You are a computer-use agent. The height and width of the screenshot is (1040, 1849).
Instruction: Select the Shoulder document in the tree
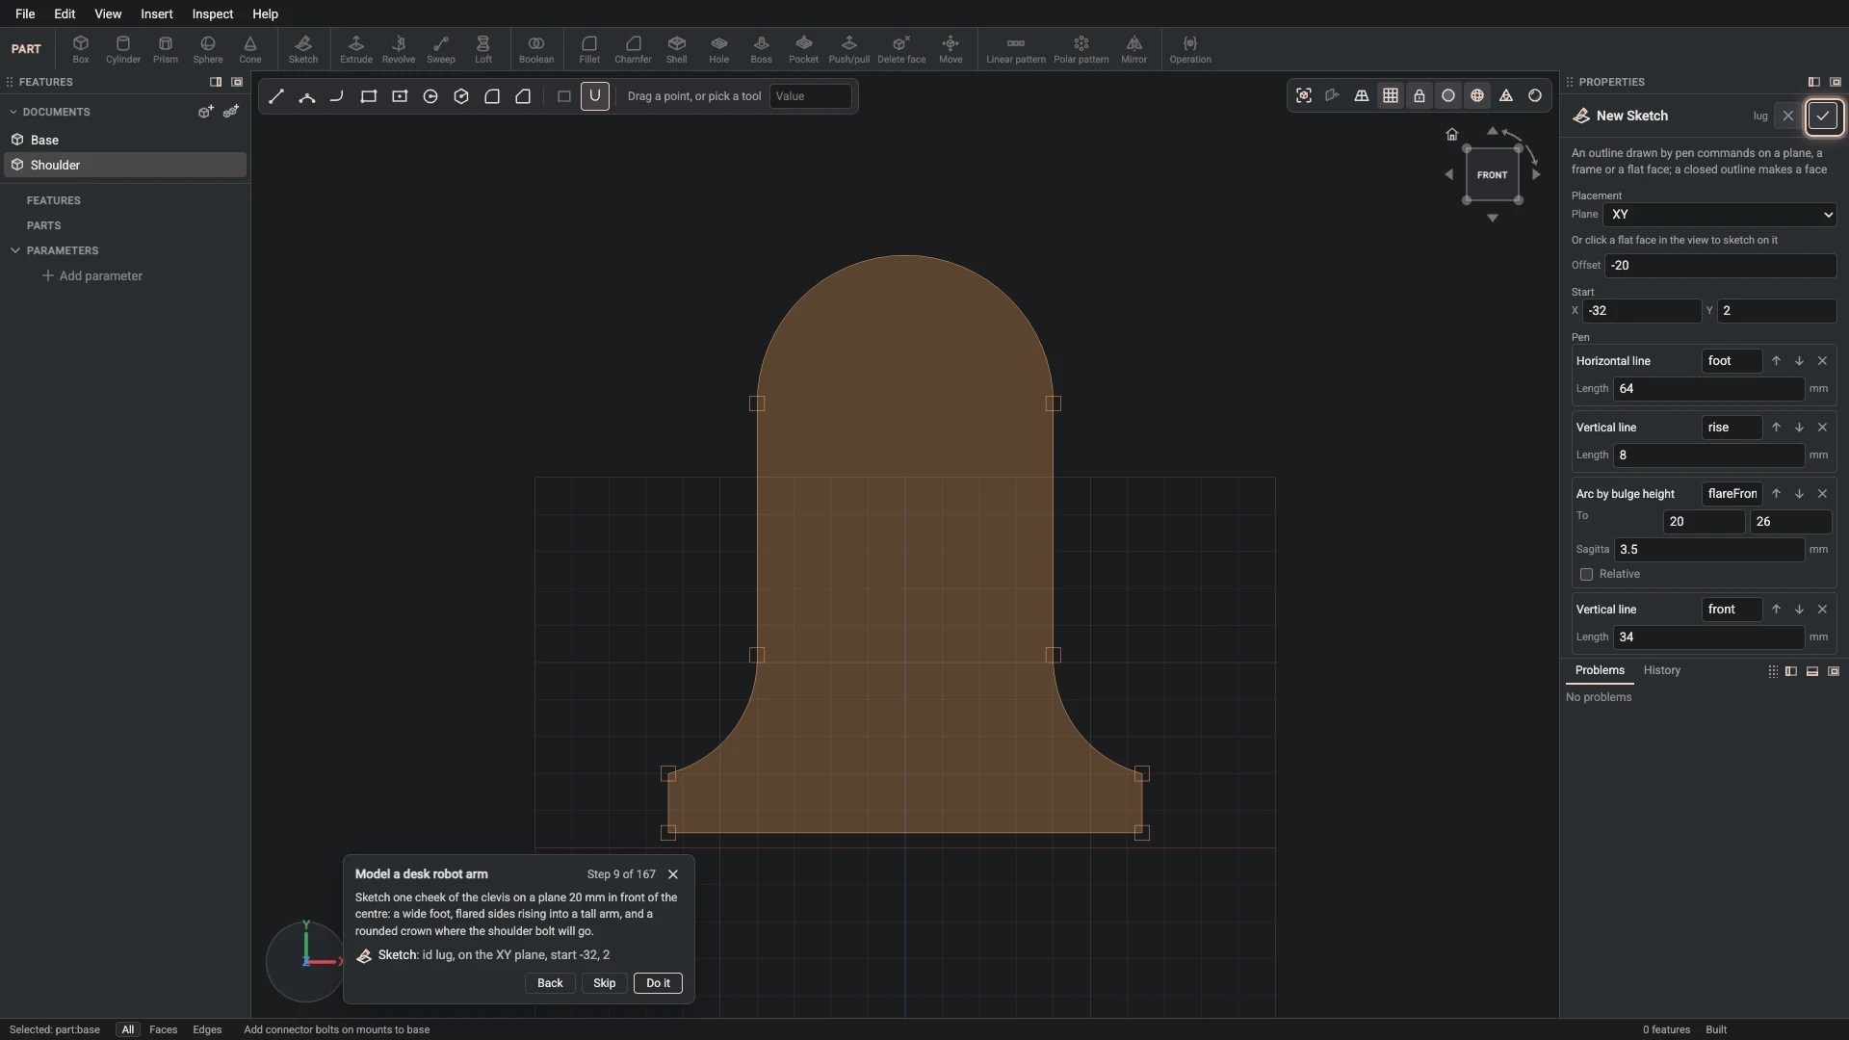(x=125, y=166)
